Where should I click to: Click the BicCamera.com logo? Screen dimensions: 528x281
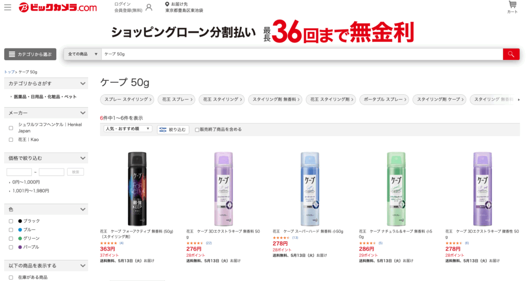tap(58, 7)
